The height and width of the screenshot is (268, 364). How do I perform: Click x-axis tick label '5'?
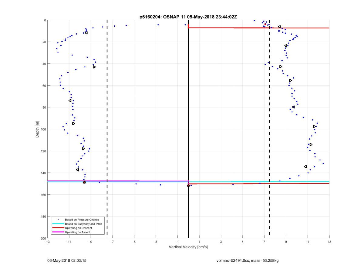(x=243, y=242)
